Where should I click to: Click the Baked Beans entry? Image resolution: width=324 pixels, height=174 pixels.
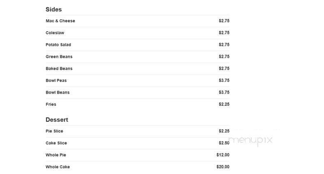click(59, 69)
